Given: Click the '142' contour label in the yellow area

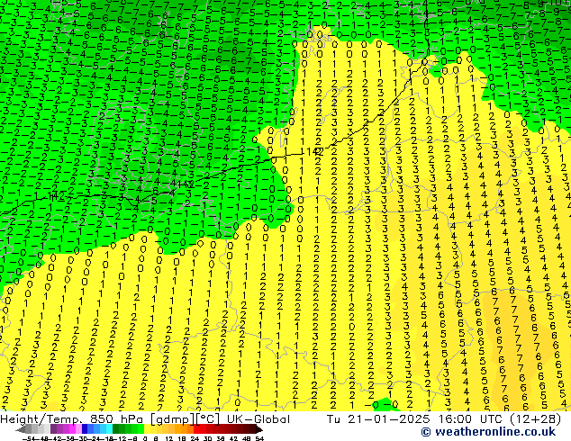Looking at the screenshot, I should click(x=313, y=152).
